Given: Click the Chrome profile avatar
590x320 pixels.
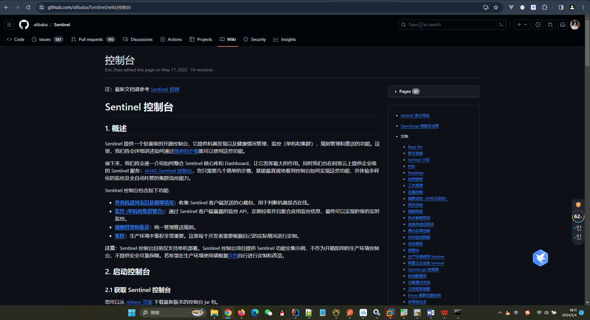Looking at the screenshot, I should pos(572,7).
